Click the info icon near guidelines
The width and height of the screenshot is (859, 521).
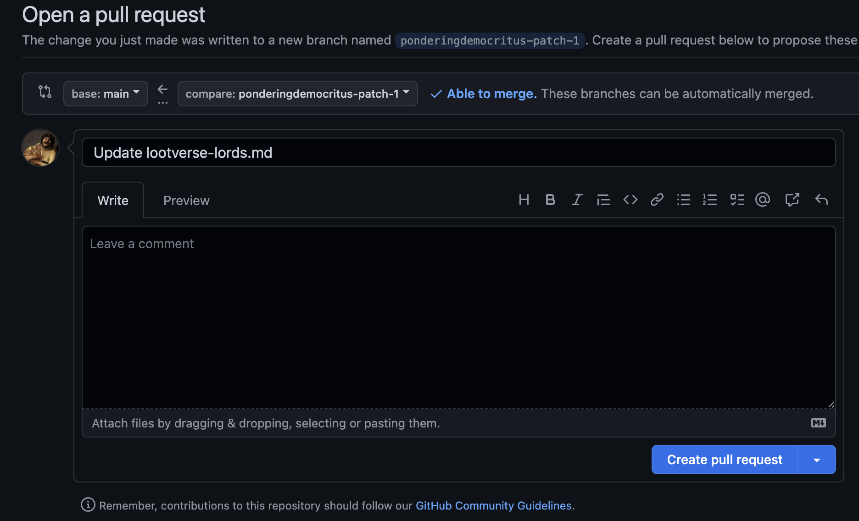coord(88,504)
